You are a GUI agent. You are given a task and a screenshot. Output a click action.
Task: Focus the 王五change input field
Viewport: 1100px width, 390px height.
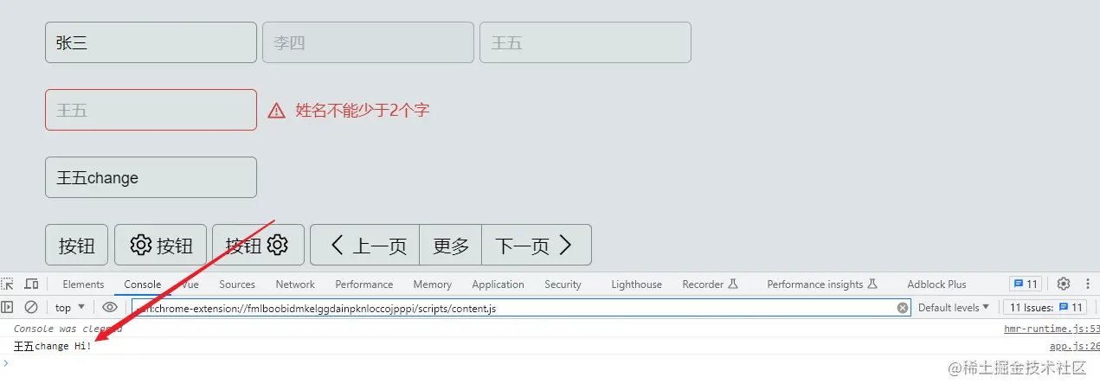[x=151, y=177]
